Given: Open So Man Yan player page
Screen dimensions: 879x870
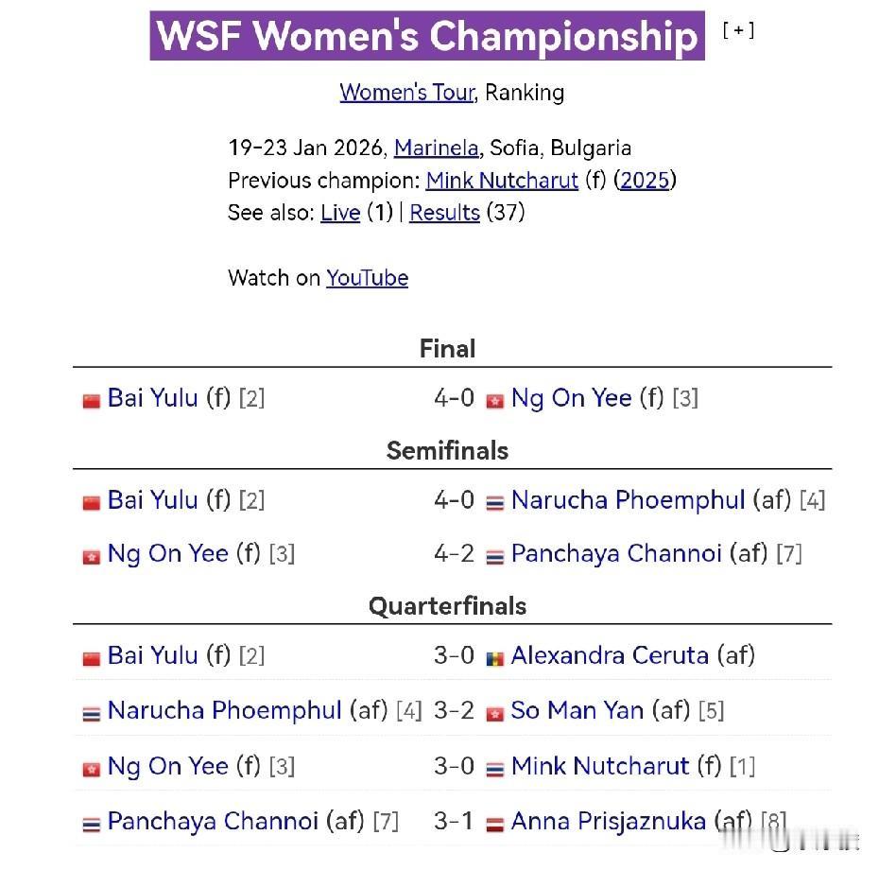Looking at the screenshot, I should tap(577, 710).
